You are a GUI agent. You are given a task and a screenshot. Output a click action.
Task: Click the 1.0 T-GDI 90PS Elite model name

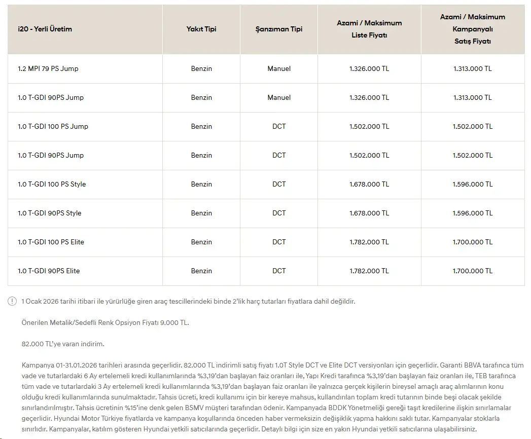pyautogui.click(x=49, y=271)
